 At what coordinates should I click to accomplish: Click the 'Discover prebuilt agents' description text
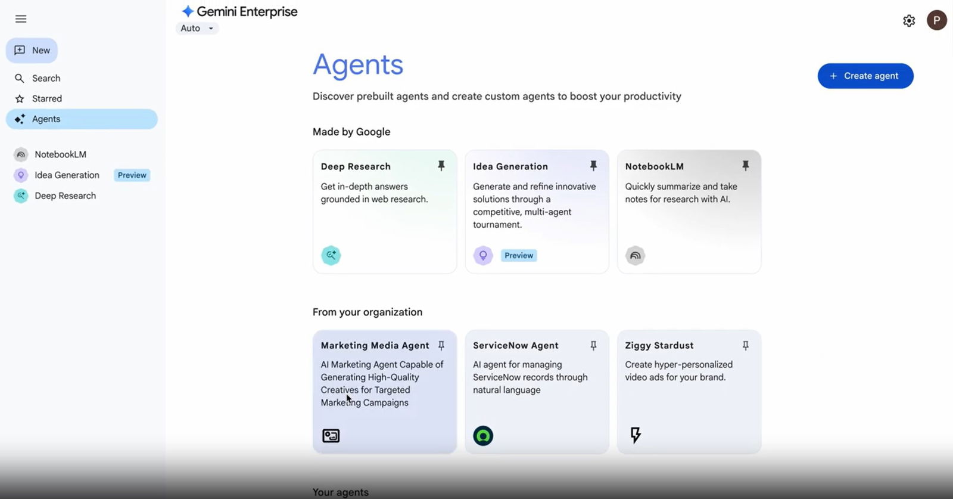pos(497,96)
